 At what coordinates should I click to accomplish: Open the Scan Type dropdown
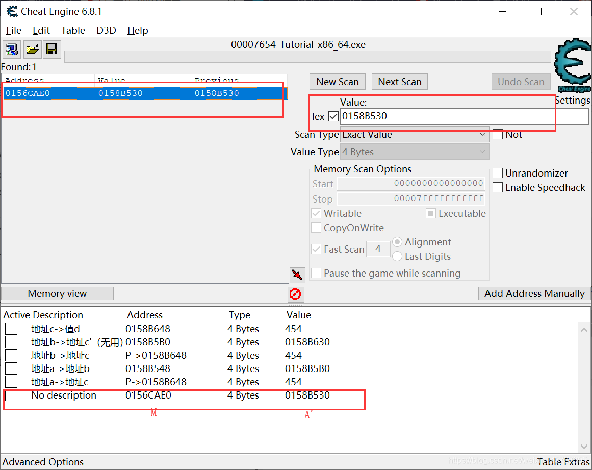coord(415,135)
